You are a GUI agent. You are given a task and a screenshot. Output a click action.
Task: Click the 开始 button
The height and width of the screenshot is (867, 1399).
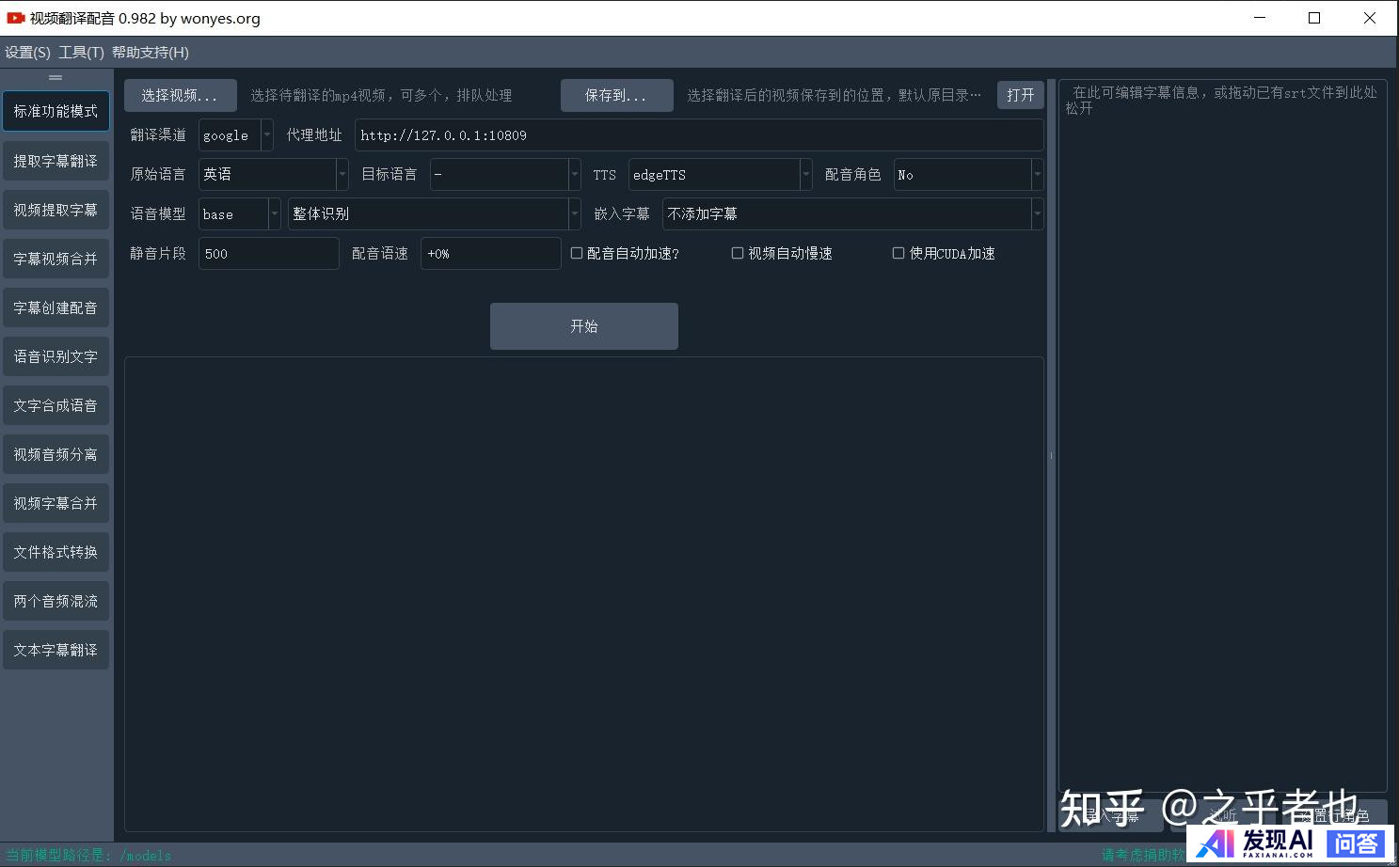[x=583, y=326]
